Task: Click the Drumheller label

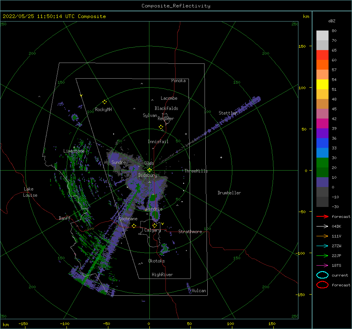Action: click(229, 193)
